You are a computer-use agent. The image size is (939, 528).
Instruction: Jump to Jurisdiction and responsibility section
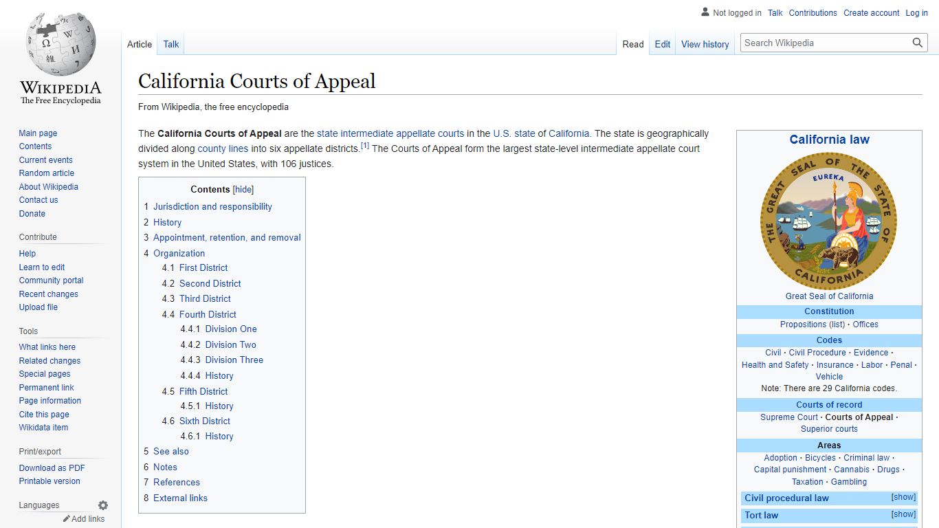pos(212,207)
